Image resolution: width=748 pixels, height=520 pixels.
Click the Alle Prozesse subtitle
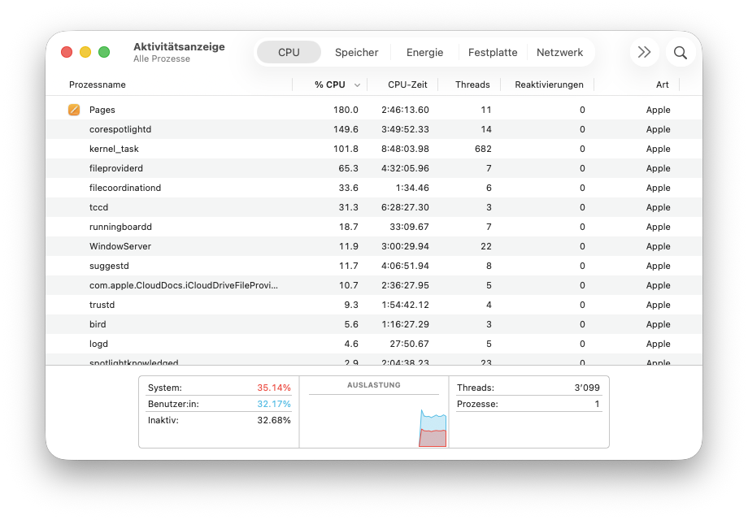(x=162, y=59)
